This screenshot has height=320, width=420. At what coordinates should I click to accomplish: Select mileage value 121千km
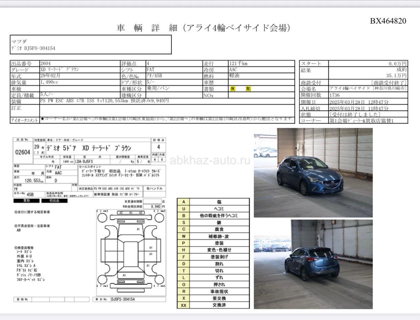(238, 63)
